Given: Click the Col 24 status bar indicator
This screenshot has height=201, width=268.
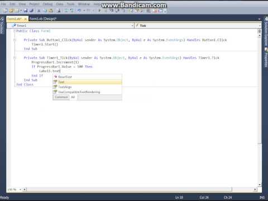Looking at the screenshot, I should (204, 198).
